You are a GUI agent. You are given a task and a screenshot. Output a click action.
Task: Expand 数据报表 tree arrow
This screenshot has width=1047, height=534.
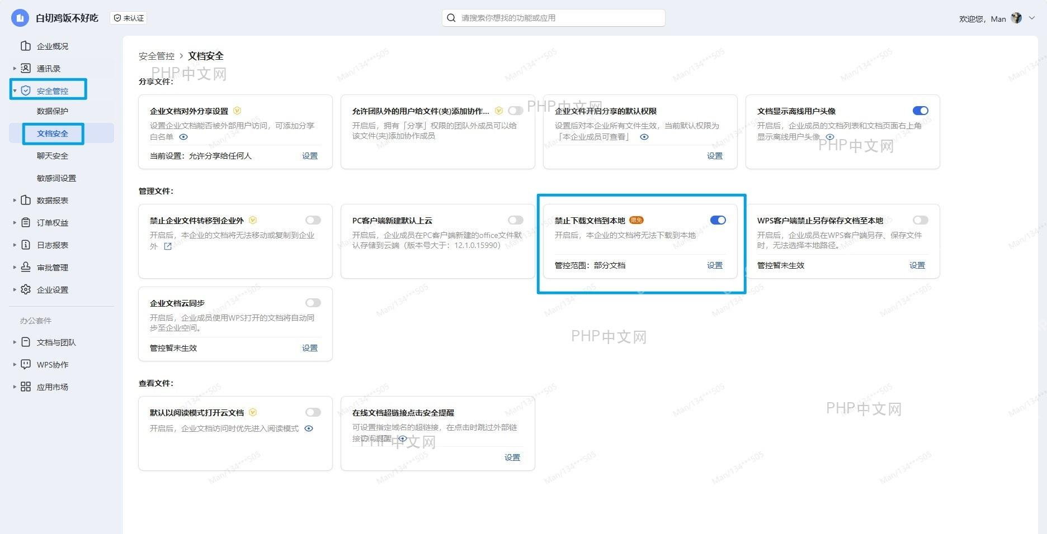pos(15,200)
